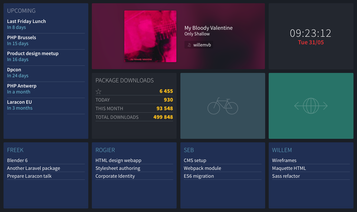Select task ES6 migration
This screenshot has height=212, width=357.
199,176
